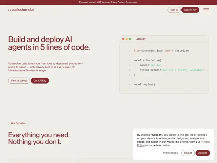Open cookie Preferences
This screenshot has height=163, width=217.
171,153
